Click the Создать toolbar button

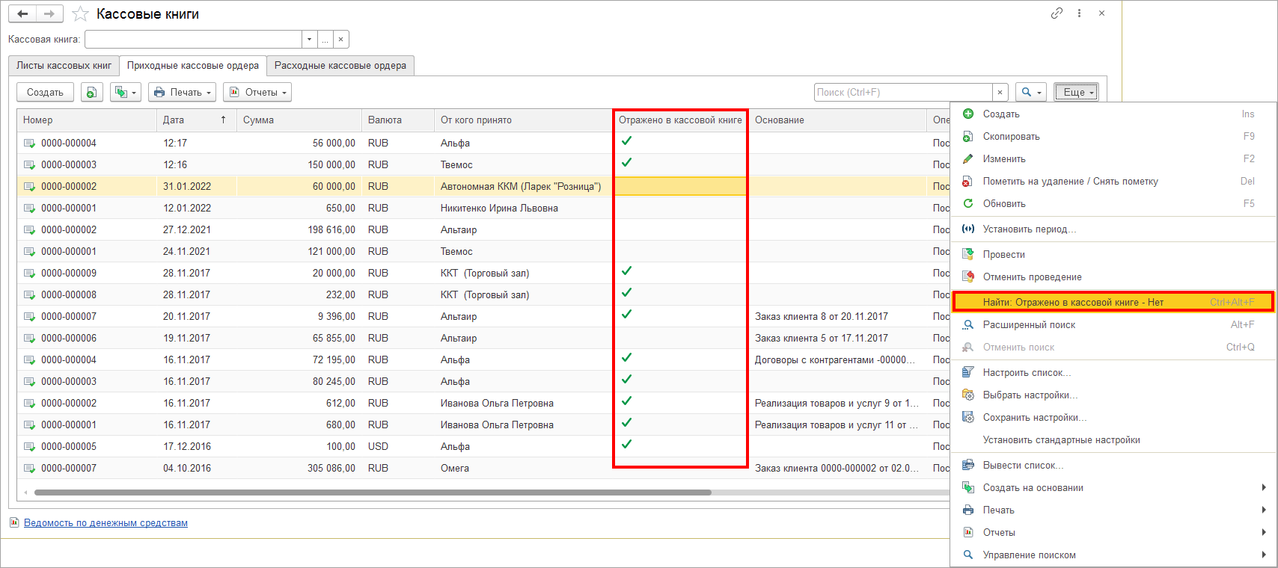(45, 92)
